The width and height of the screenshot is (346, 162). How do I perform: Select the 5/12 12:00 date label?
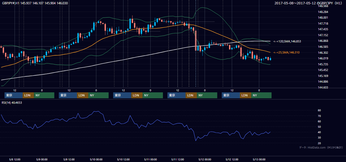(232, 160)
